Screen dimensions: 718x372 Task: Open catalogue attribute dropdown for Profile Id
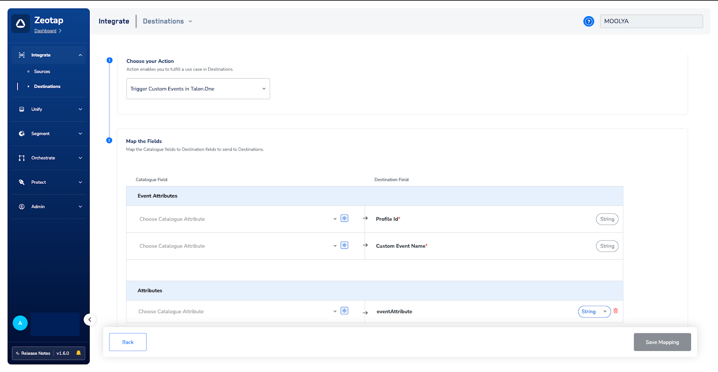[237, 219]
